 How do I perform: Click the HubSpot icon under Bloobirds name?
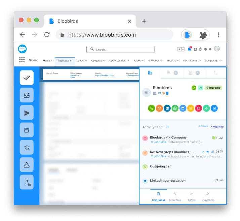pyautogui.click(x=163, y=93)
